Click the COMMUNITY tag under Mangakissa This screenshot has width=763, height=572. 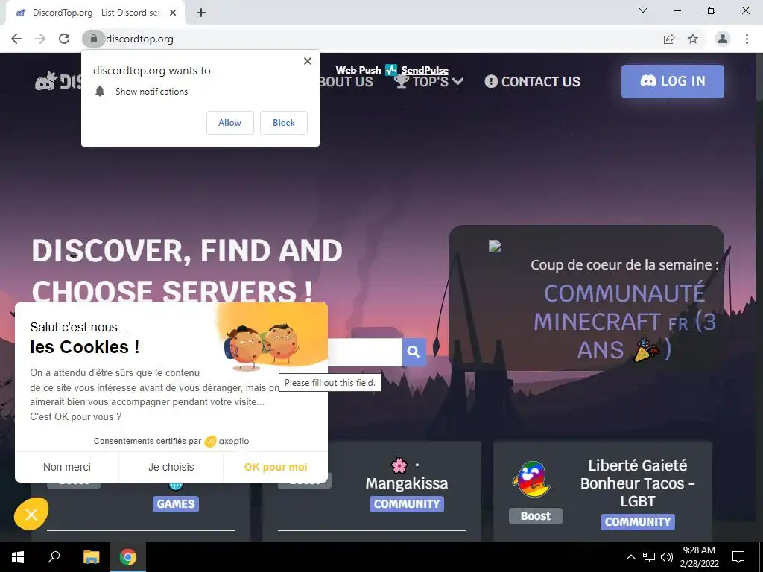pyautogui.click(x=406, y=504)
